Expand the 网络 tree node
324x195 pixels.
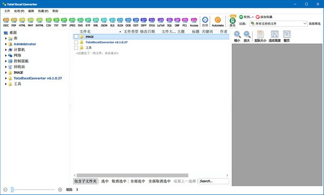(6, 56)
